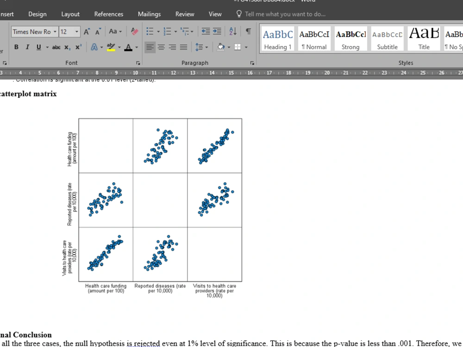The image size is (463, 347).
Task: Click Tell me what you want to do
Action: click(x=281, y=14)
